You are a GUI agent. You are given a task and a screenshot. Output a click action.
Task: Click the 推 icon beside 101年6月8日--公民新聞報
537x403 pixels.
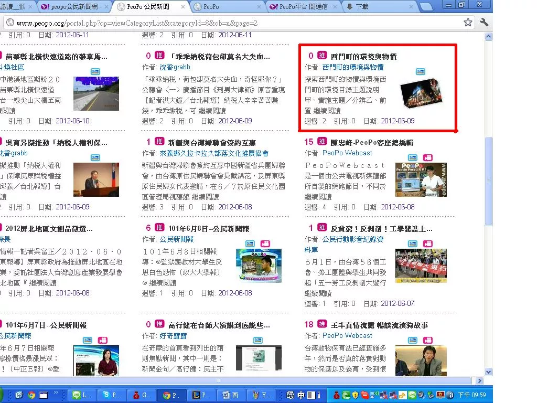pyautogui.click(x=159, y=228)
